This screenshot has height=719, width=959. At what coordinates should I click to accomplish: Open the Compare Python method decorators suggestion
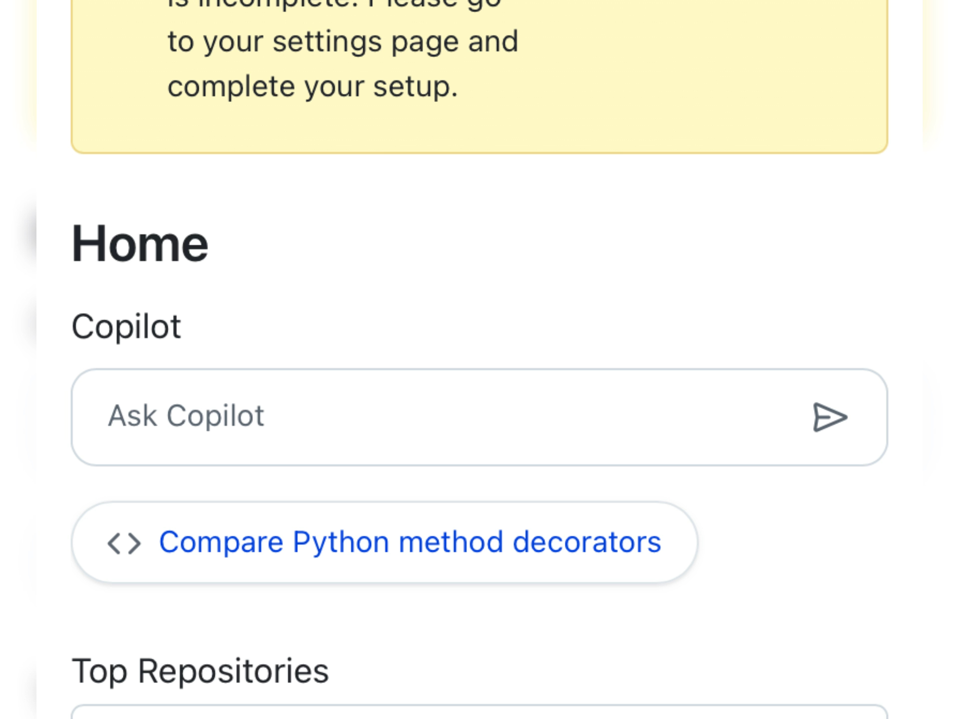384,542
